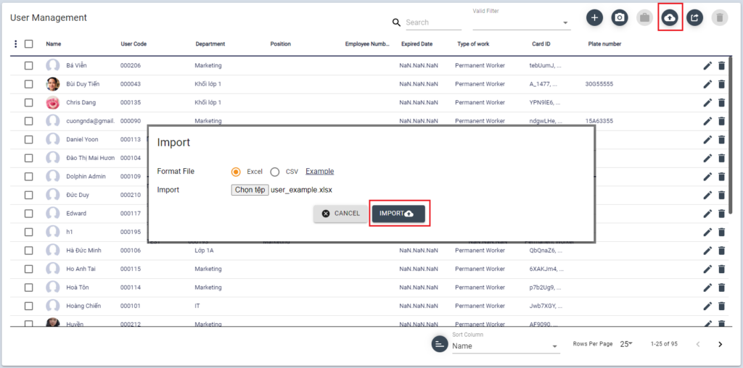Viewport: 743px width, 368px height.
Task: Select the CSV format radio button
Action: tap(275, 172)
